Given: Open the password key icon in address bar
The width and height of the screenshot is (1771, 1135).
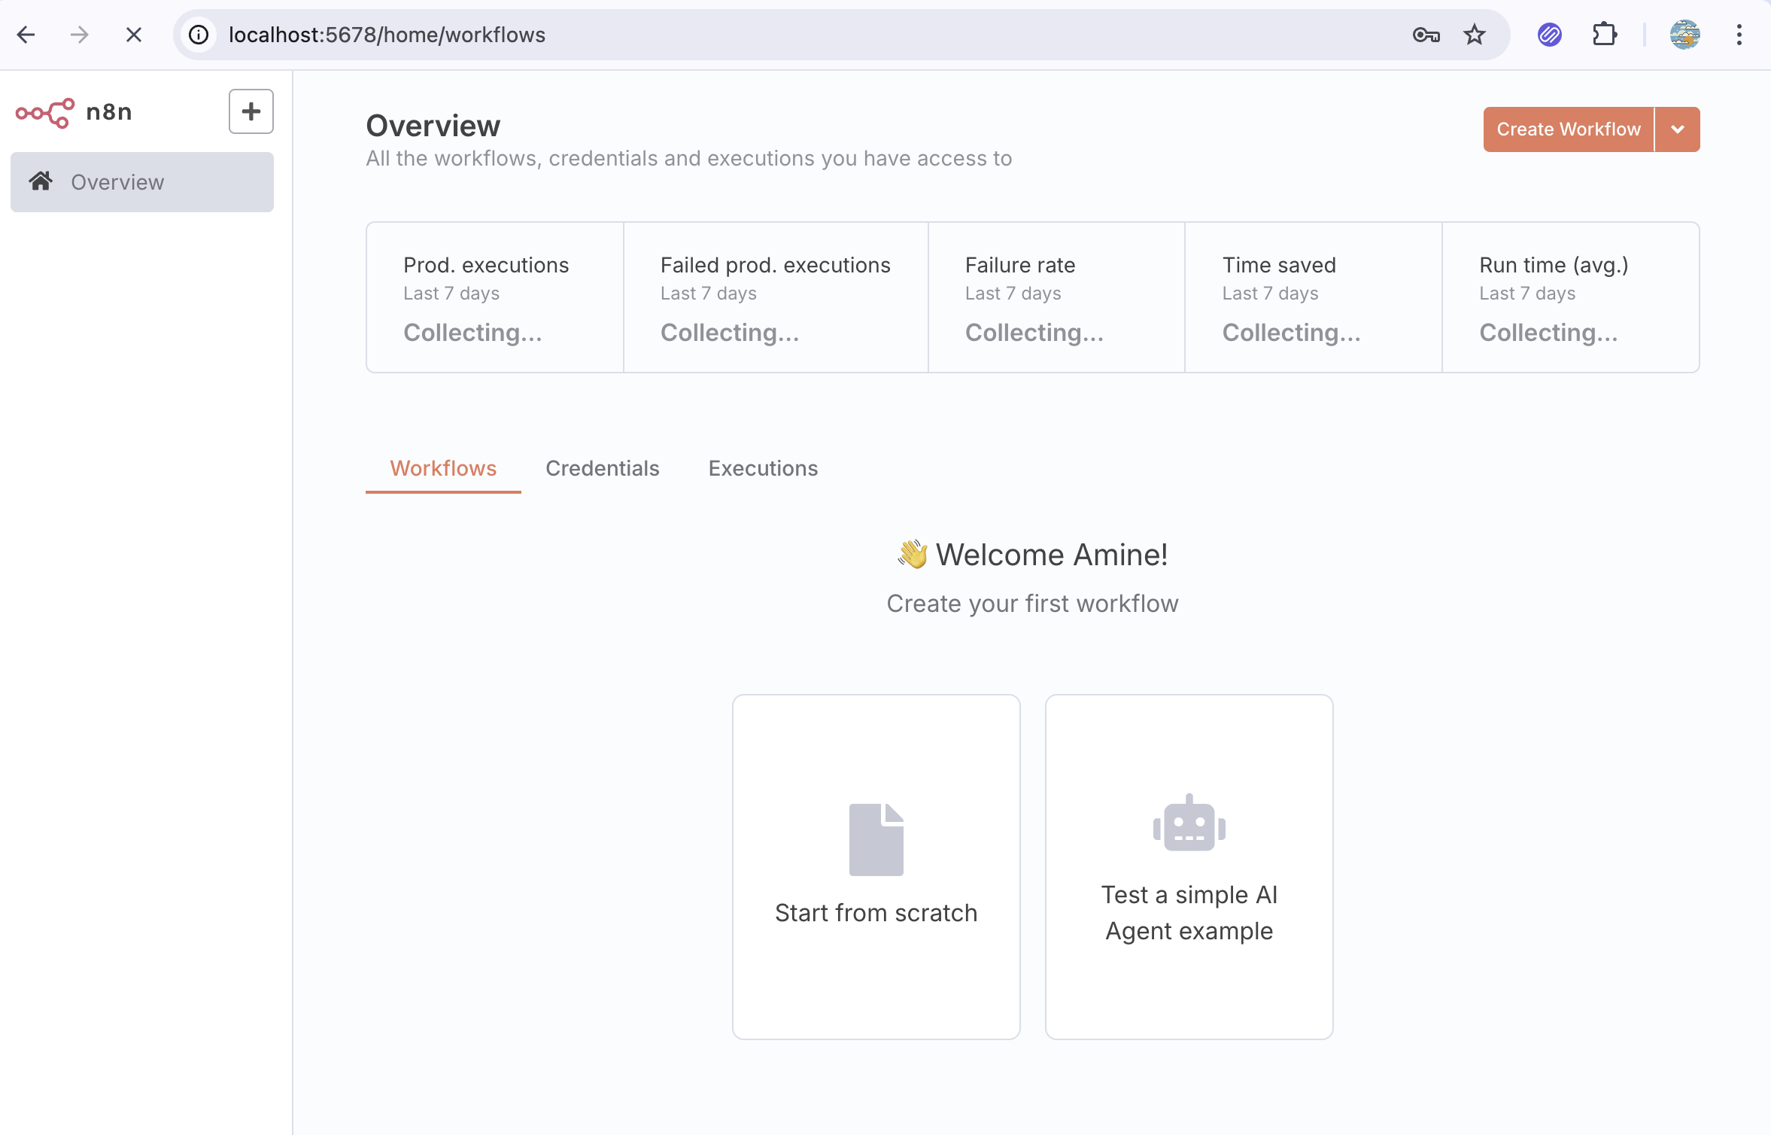Looking at the screenshot, I should click(1426, 35).
